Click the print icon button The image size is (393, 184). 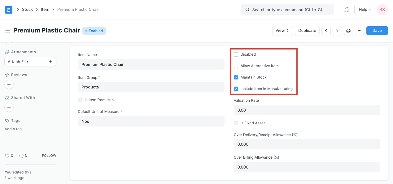click(x=348, y=31)
